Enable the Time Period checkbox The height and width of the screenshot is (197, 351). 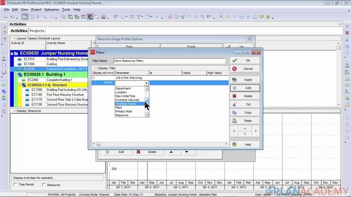[x=15, y=184]
